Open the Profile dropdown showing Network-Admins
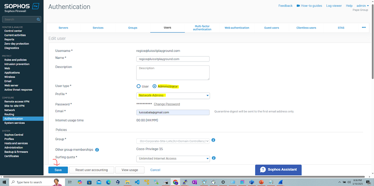This screenshot has height=186, width=374. coord(173,96)
